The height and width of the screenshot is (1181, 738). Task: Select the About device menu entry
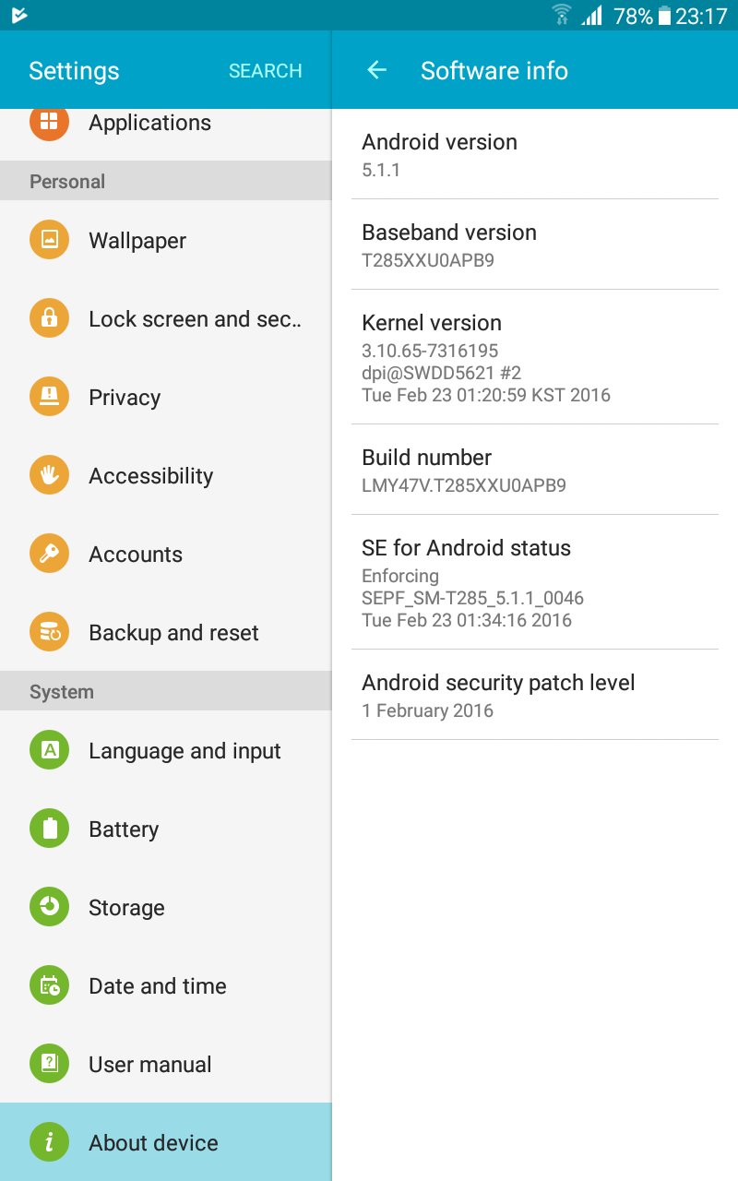tap(166, 1142)
